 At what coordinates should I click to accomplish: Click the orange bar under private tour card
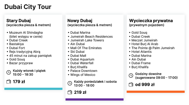pos(156,92)
